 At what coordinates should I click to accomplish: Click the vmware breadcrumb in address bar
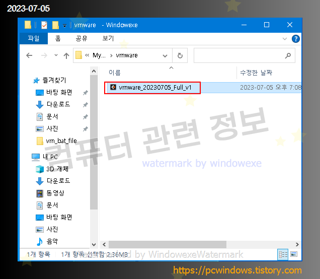[x=127, y=55]
